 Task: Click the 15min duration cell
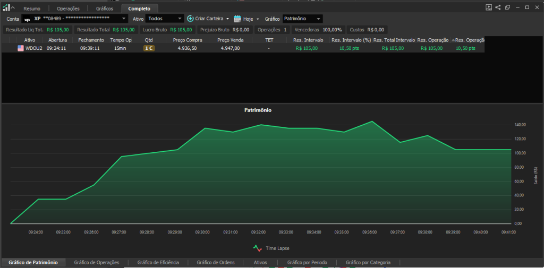point(120,48)
